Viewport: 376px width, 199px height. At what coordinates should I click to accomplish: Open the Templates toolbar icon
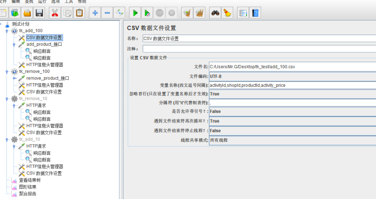[15, 13]
